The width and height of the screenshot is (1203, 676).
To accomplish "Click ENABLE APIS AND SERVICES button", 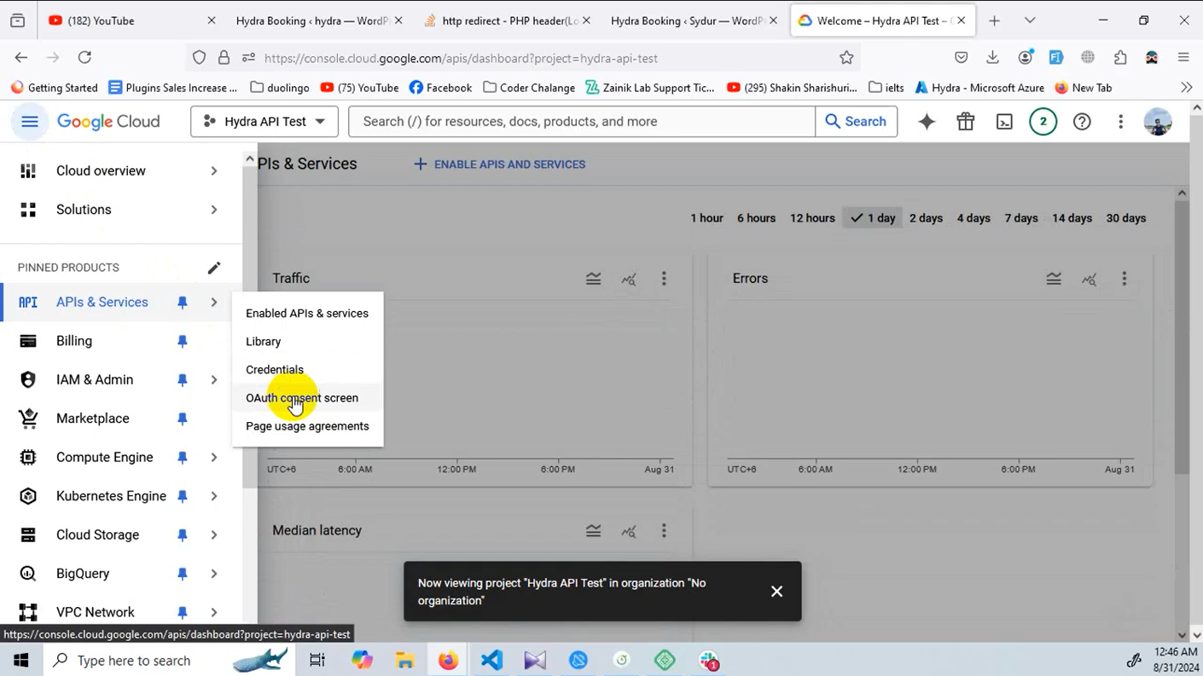I will point(500,165).
